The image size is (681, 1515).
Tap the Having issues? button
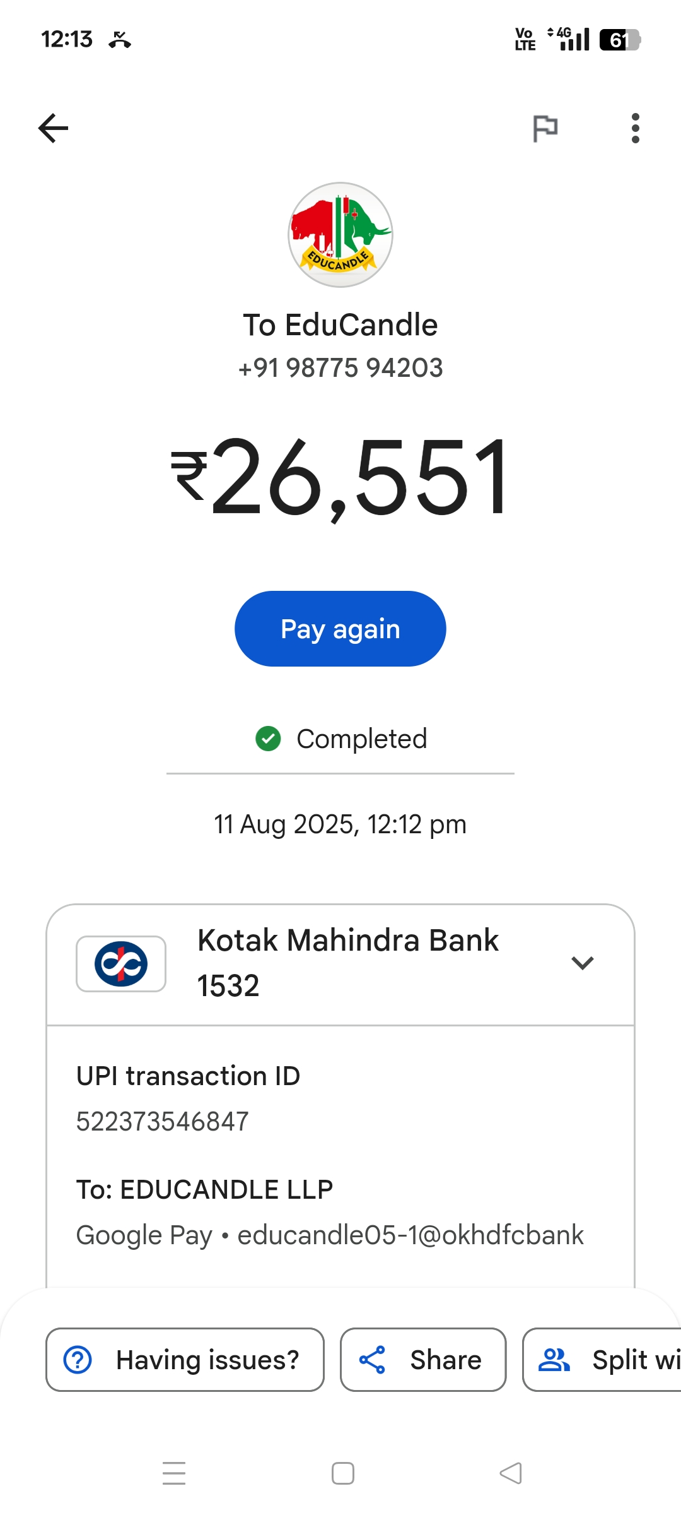185,1360
